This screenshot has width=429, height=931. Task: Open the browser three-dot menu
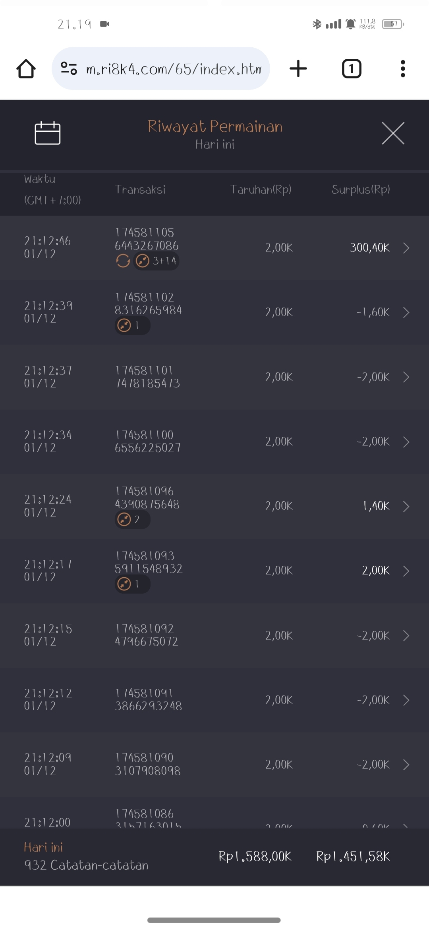pyautogui.click(x=403, y=69)
